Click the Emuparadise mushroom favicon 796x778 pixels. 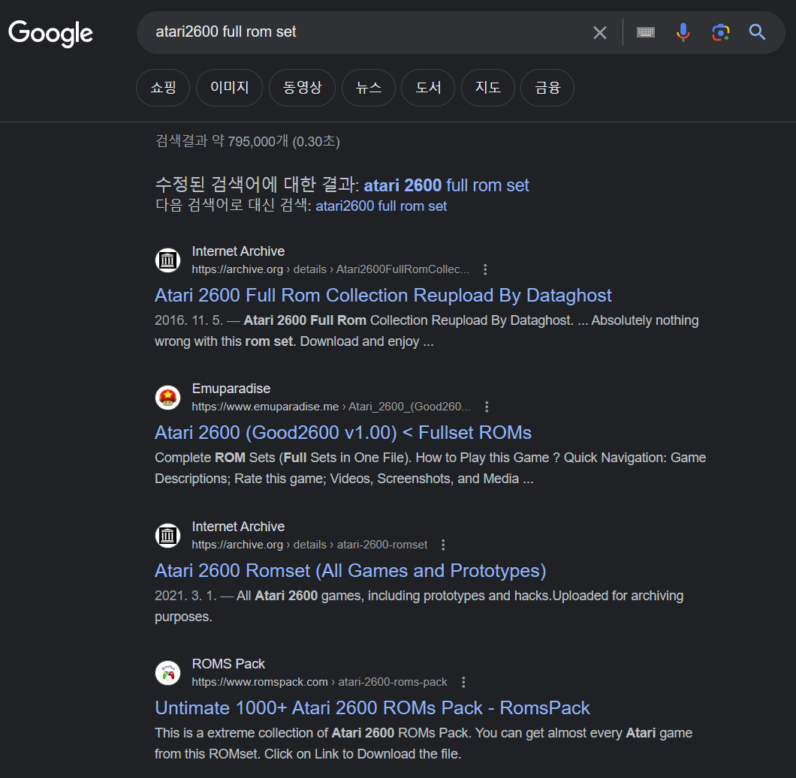tap(167, 398)
